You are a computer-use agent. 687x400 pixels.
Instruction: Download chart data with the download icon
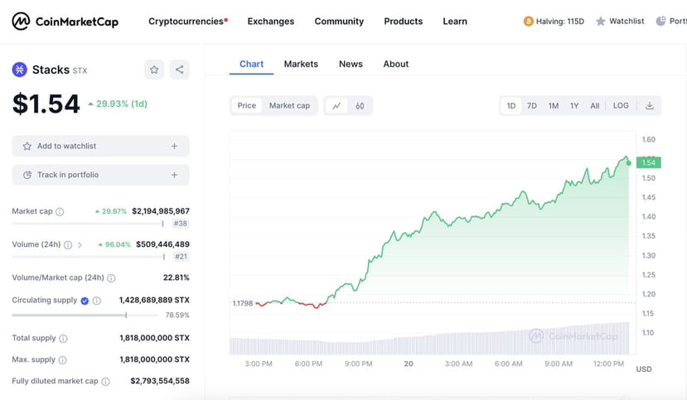click(650, 106)
